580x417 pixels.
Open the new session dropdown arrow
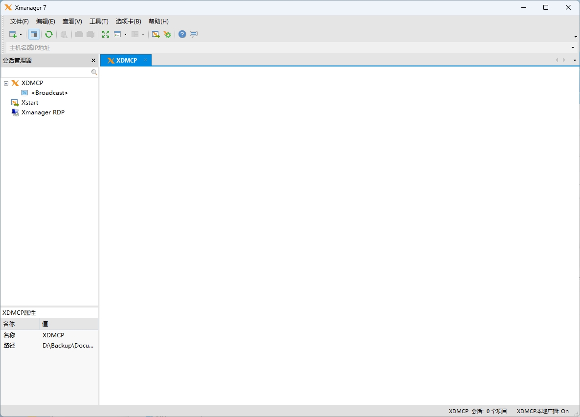click(x=21, y=34)
